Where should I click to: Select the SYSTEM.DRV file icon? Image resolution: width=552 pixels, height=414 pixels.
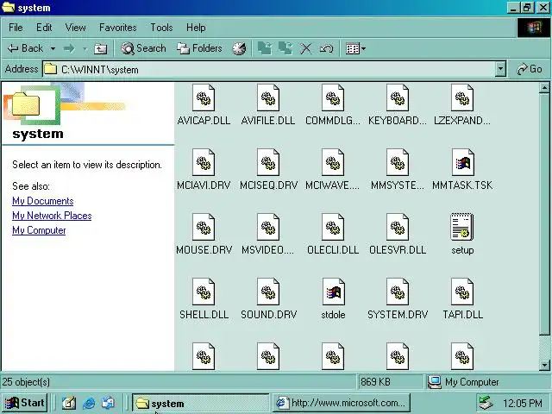pos(398,292)
